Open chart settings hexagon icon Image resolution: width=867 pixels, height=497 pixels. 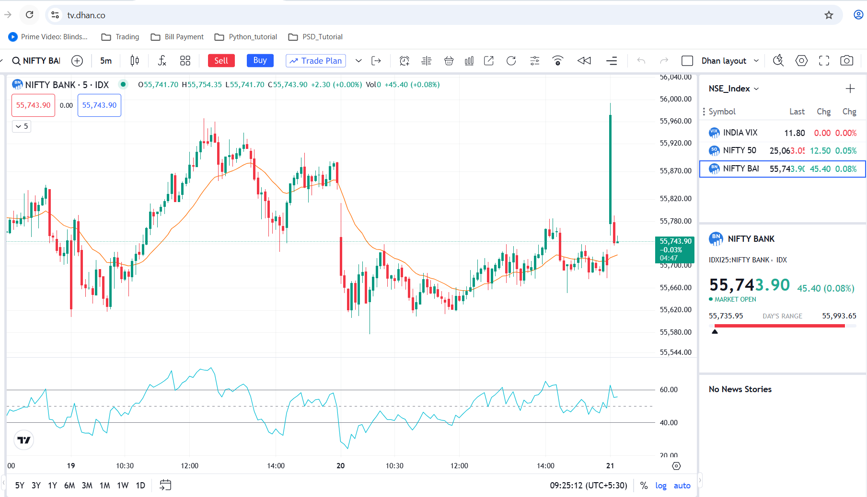[801, 61]
